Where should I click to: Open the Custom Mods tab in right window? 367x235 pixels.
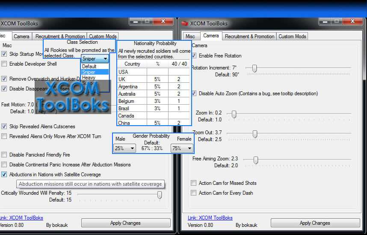pos(292,36)
